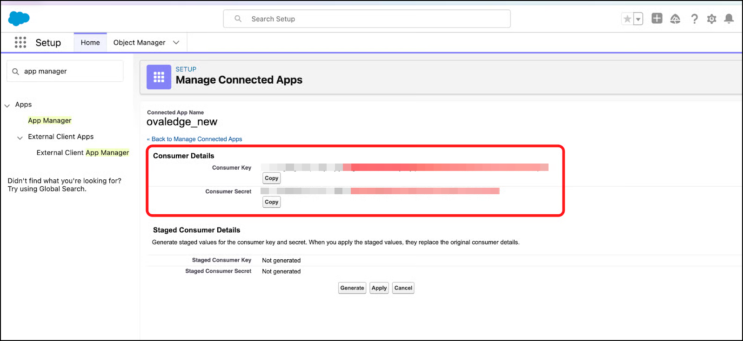Copy the Consumer Secret value
743x341 pixels.
coord(271,202)
